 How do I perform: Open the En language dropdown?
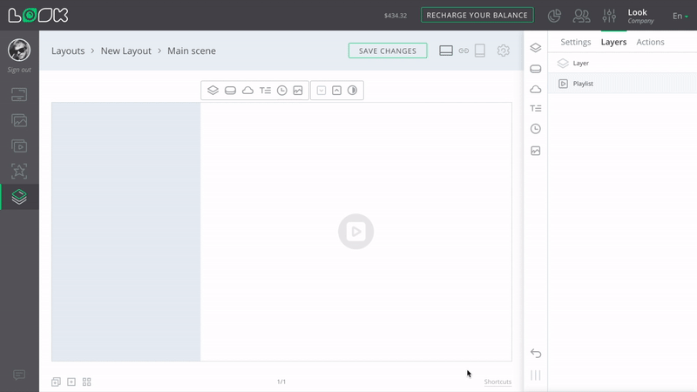point(680,16)
